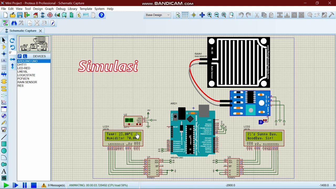The height and width of the screenshot is (189, 336).
Task: Click the Search and Tag binoculars icon
Action: [x=14, y=23]
